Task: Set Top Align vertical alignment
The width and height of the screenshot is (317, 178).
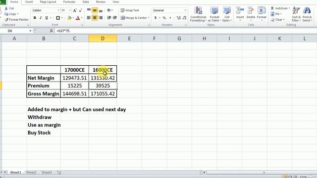Action: click(89, 10)
